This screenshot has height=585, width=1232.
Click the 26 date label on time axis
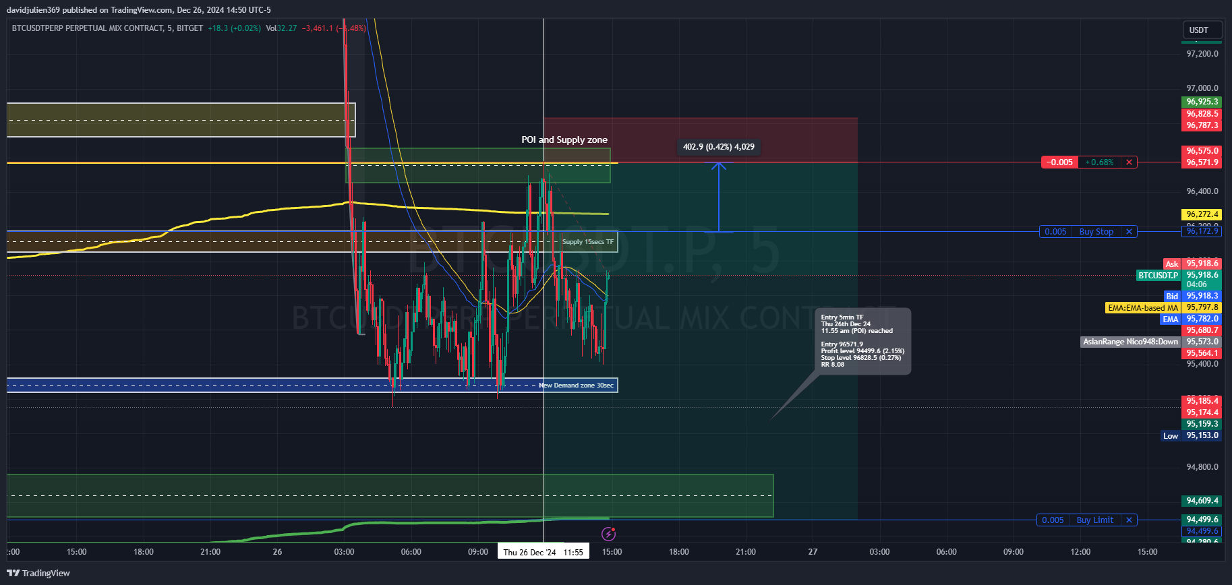click(277, 552)
